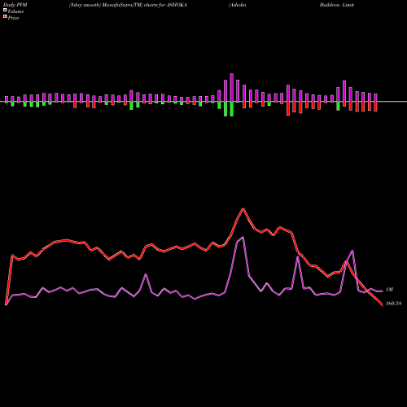This screenshot has height=407, width=407.
Task: Click the magenta Volume legend swatch
Action: pos(5,10)
